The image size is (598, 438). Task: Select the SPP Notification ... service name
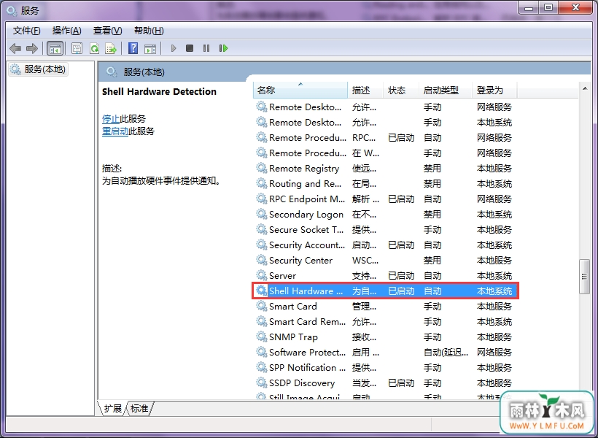[x=308, y=368]
